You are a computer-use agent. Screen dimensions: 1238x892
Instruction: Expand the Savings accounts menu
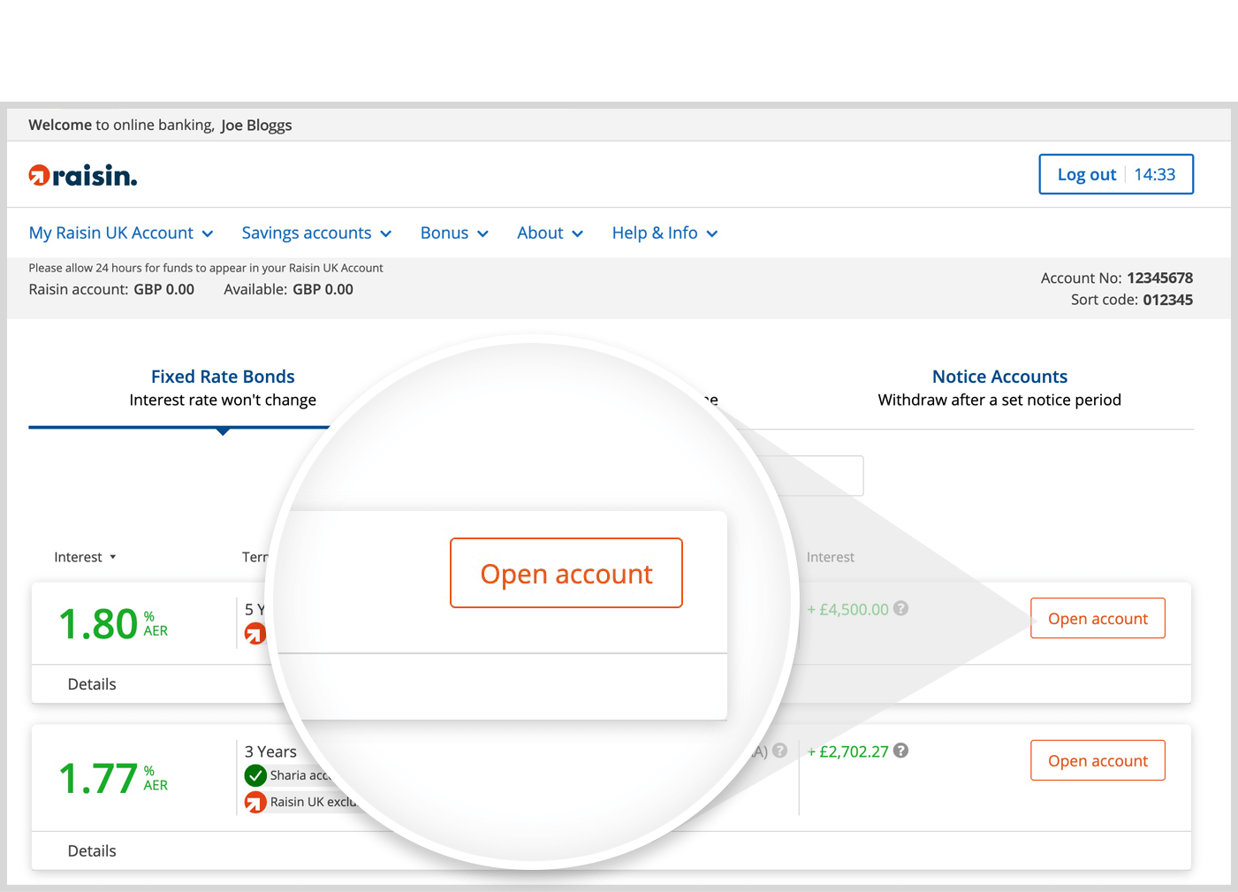point(316,233)
